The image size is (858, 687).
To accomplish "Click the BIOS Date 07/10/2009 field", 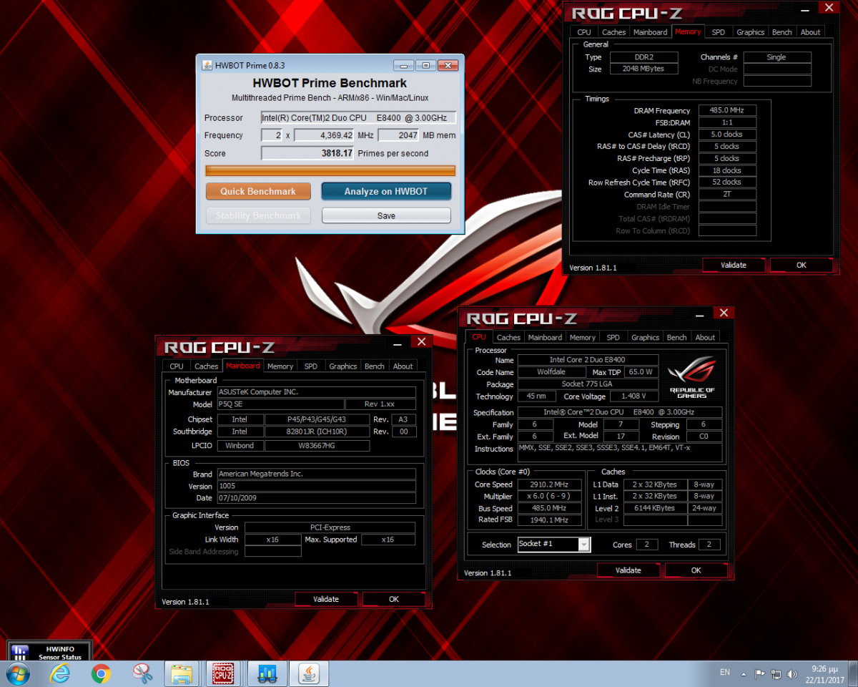I will coord(317,498).
